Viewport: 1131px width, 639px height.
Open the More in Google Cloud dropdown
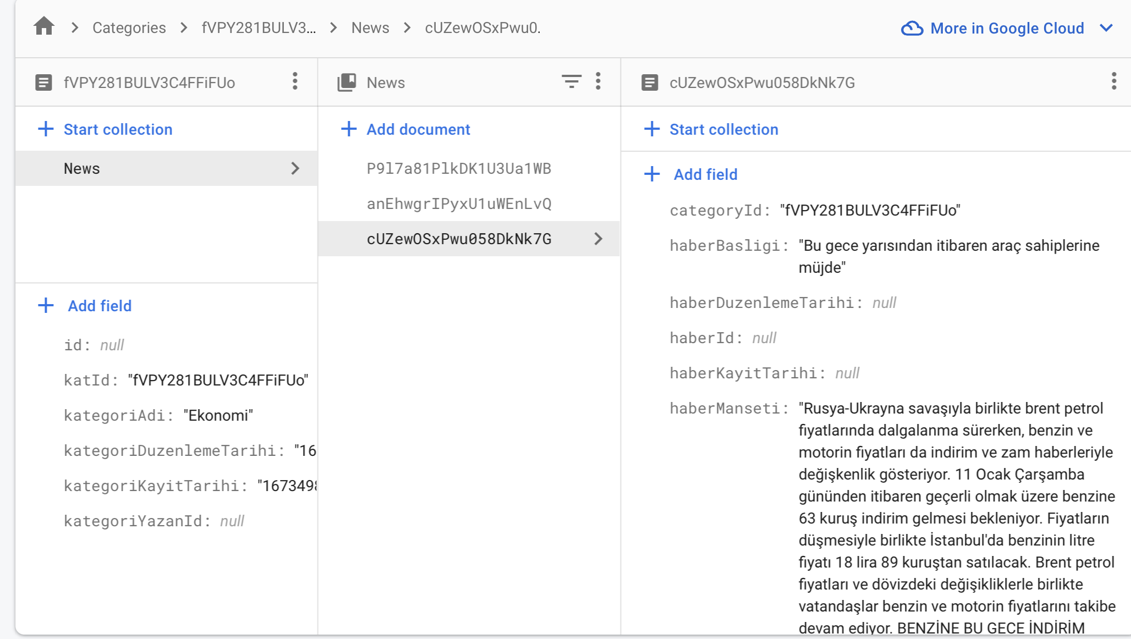[1107, 28]
